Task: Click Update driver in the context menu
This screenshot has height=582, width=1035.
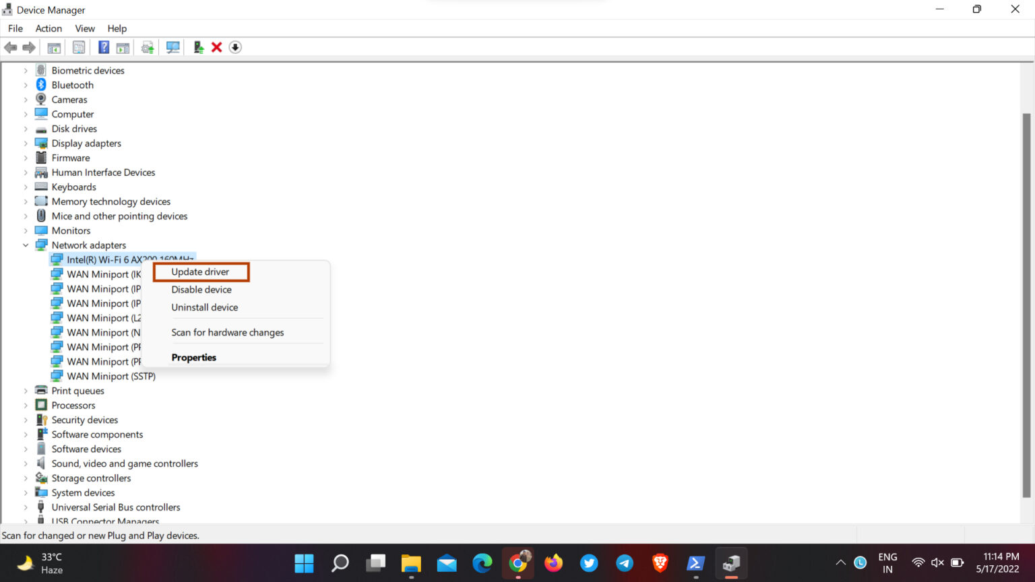Action: [199, 271]
